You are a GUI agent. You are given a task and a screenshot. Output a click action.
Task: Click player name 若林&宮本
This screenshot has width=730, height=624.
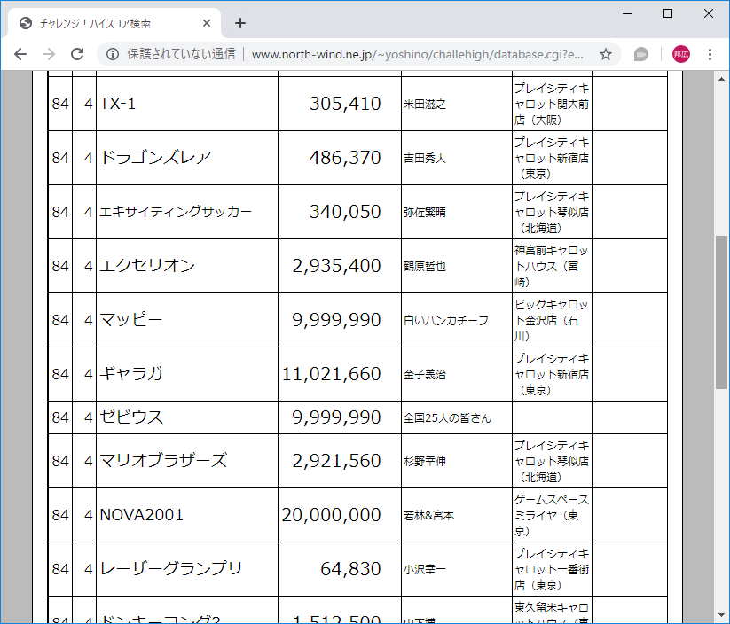428,515
